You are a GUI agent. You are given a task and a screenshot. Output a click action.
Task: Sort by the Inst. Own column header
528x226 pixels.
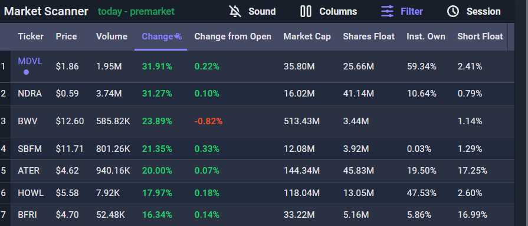[425, 36]
